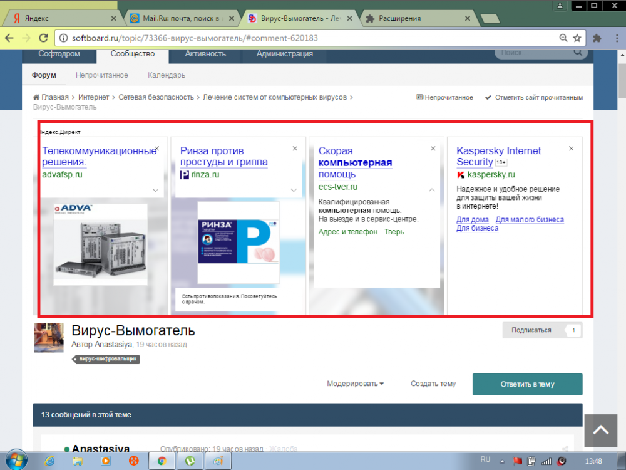Collapse the 'Скорая компьютерная помощь' ad chevron
This screenshot has height=470, width=626.
point(432,189)
